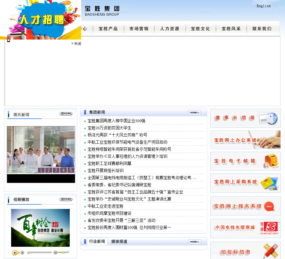Image resolution: width=285 pixels, height=259 pixels.
Task: Open the 宝胜网上报名系统 banner
Action: coord(245,206)
